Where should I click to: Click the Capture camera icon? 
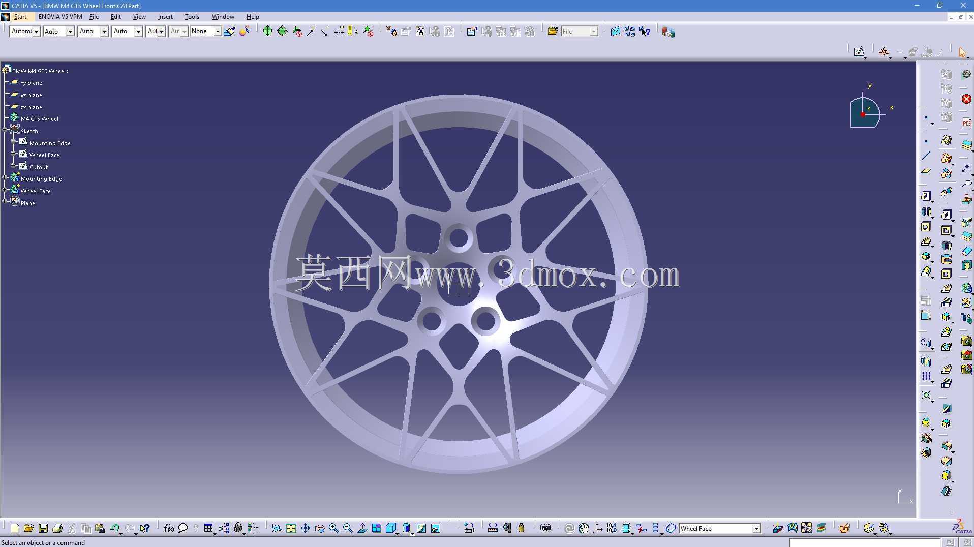[x=545, y=528]
